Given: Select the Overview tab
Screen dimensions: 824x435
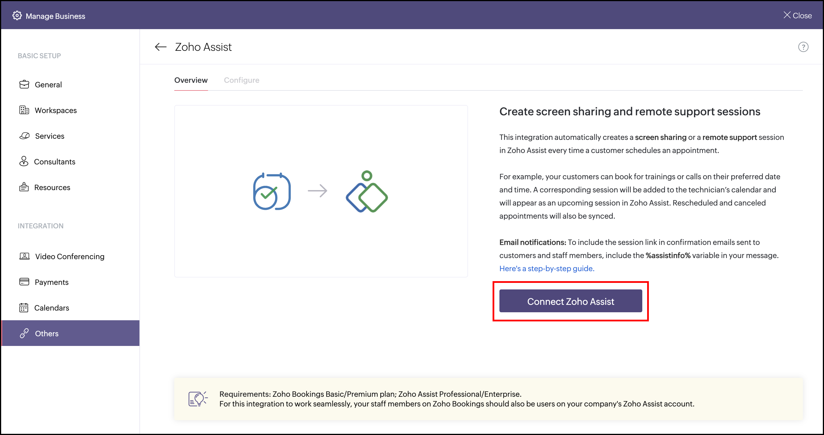Looking at the screenshot, I should click(x=191, y=80).
